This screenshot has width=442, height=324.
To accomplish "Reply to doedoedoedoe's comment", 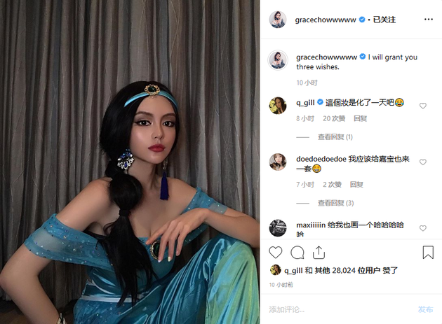I will pos(356,185).
